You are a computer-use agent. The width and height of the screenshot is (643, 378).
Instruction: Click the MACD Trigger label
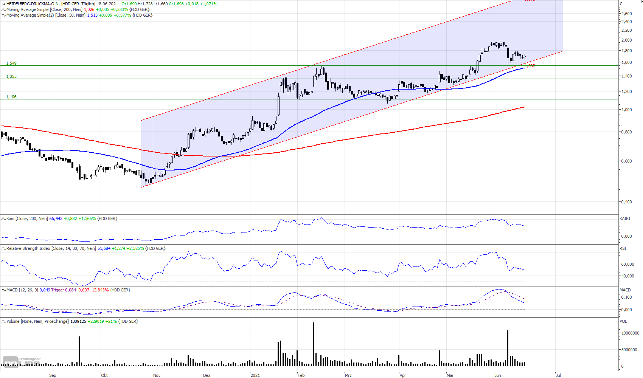tap(57, 290)
